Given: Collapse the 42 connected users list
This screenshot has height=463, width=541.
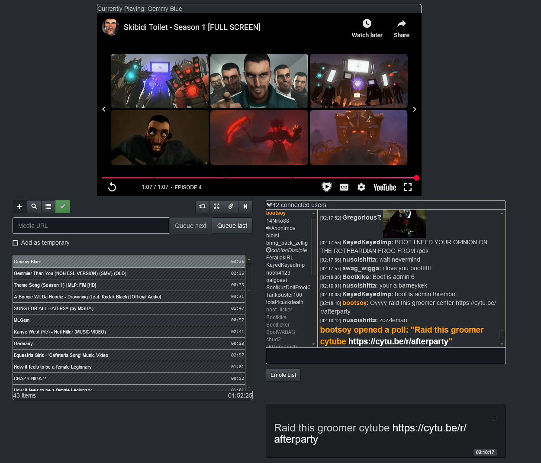Looking at the screenshot, I should [269, 205].
